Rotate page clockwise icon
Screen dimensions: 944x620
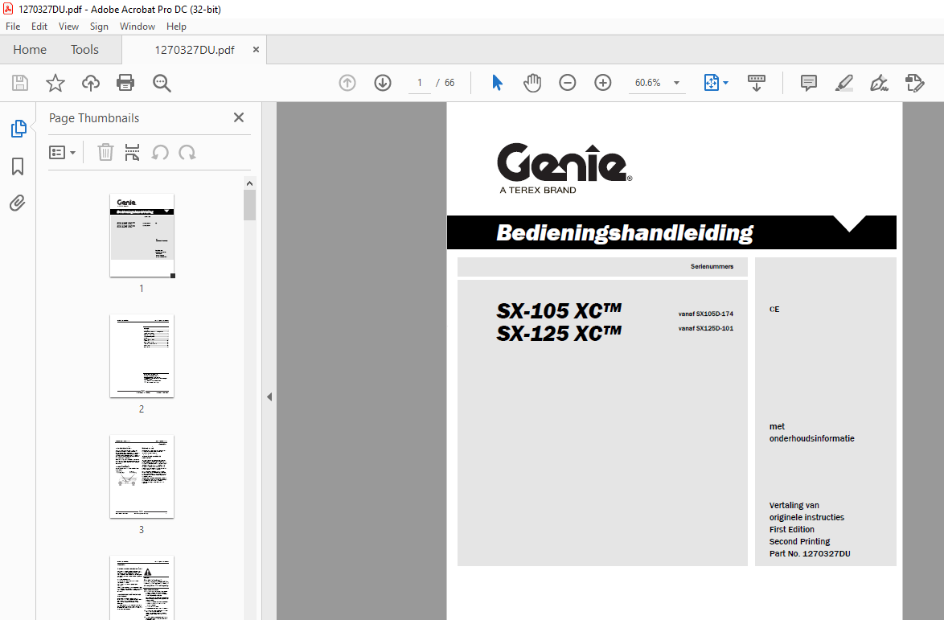(x=187, y=152)
